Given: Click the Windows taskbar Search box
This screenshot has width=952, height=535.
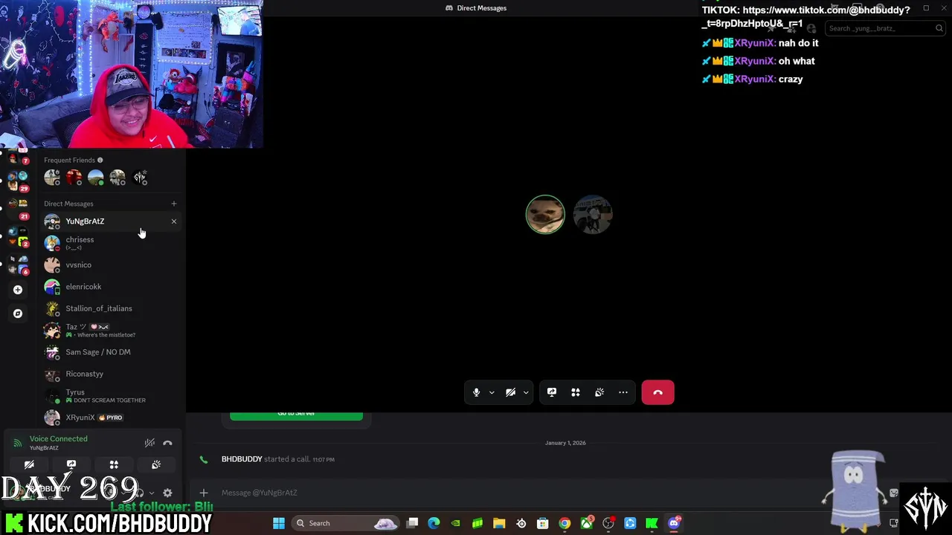Looking at the screenshot, I should pos(346,523).
